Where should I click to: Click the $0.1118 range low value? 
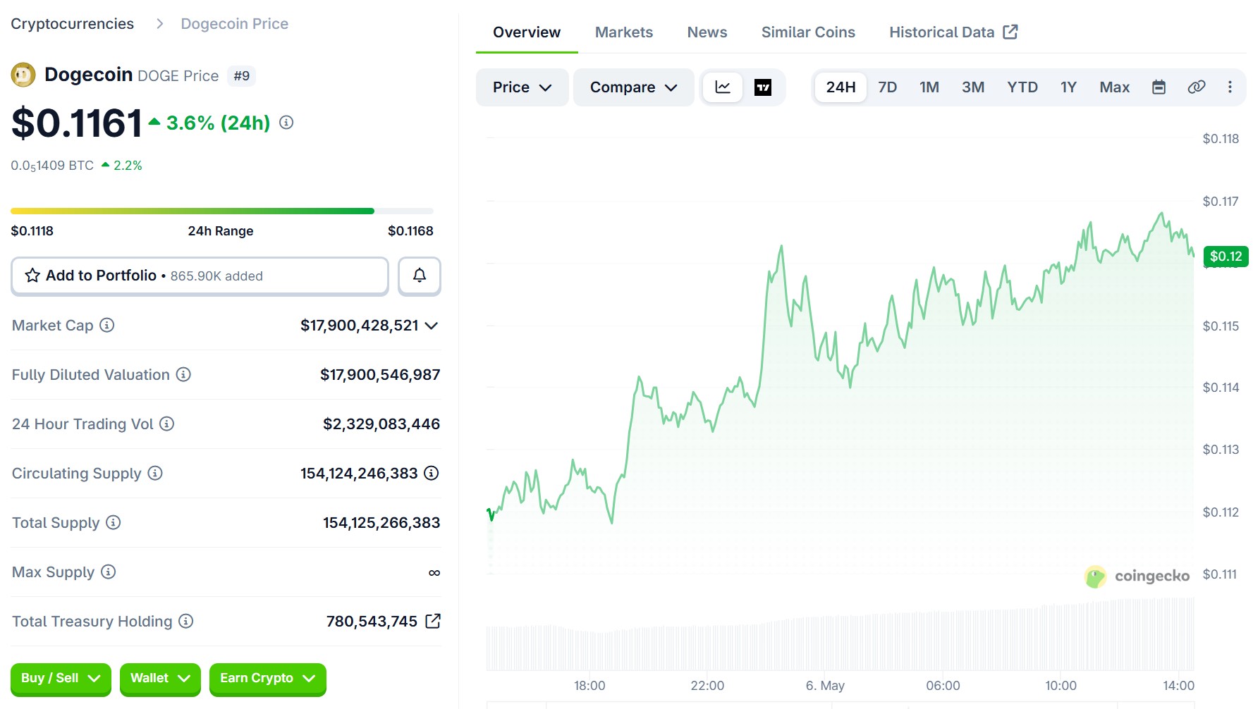point(32,231)
